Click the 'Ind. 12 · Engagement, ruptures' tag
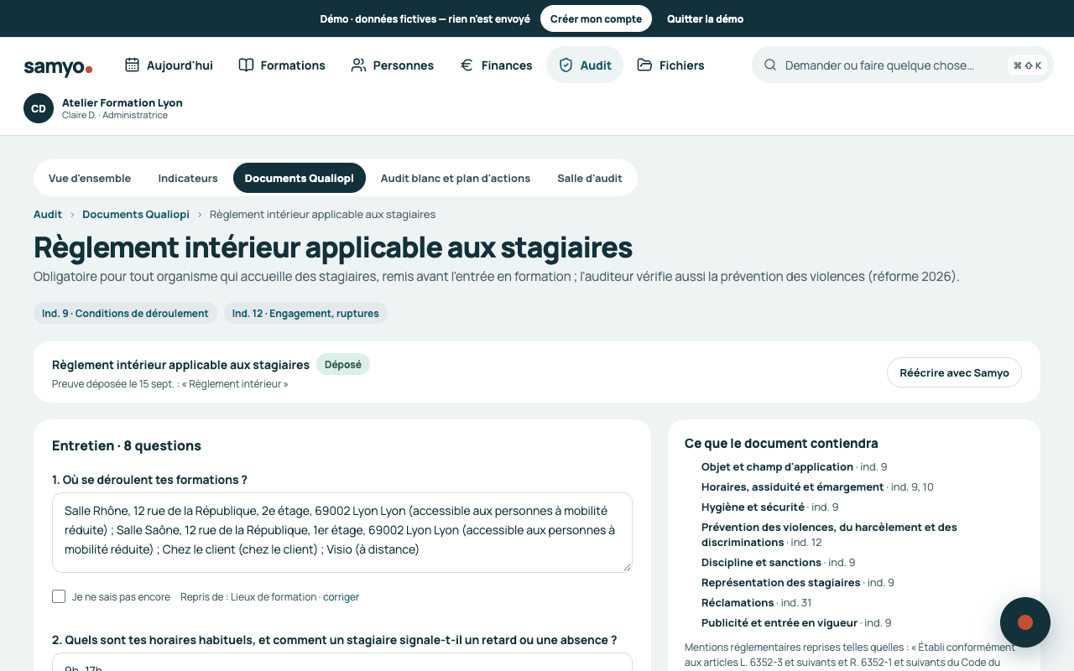1074x671 pixels. click(305, 313)
